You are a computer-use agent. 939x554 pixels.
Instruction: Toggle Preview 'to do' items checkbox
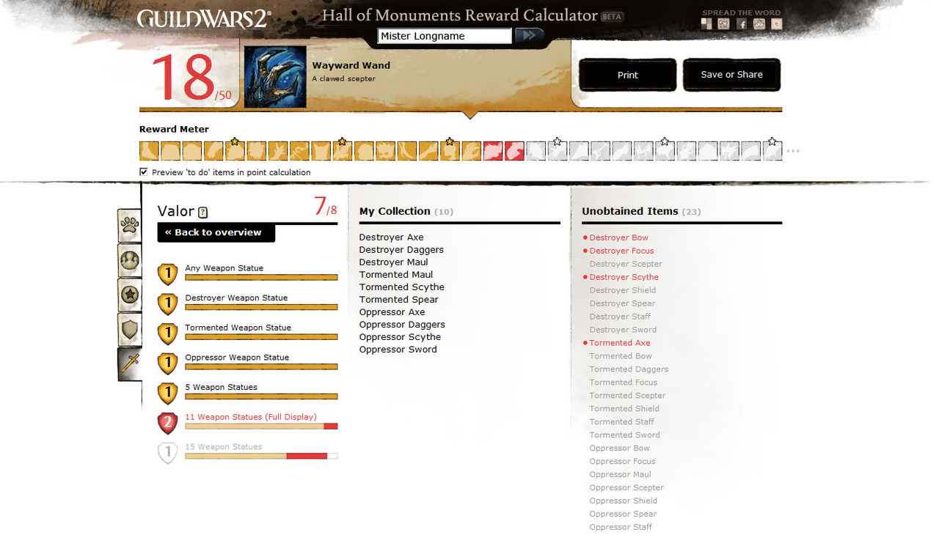tap(144, 171)
